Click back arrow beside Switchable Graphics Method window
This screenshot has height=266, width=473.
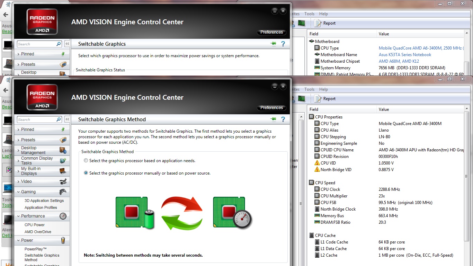(6, 90)
